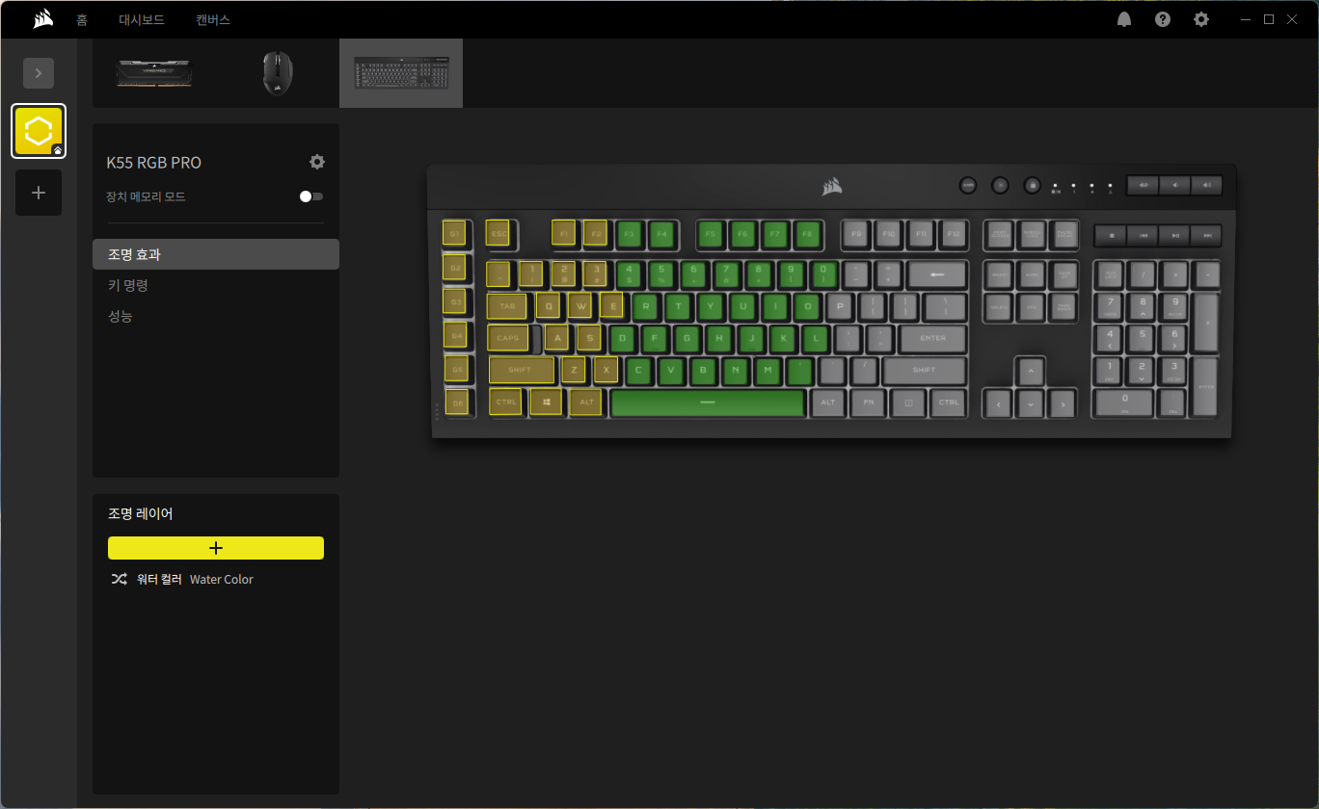Expand the left sidebar with chevron button
Viewport: 1319px width, 809px height.
pos(39,73)
